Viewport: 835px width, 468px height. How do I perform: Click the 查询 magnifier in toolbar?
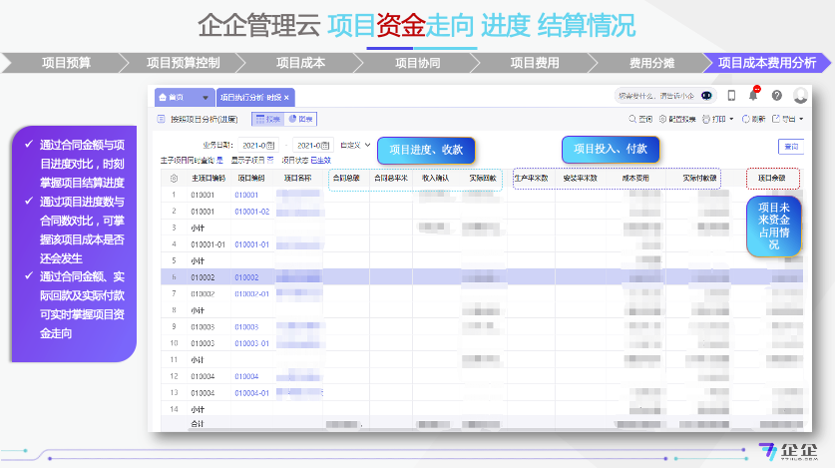(638, 119)
